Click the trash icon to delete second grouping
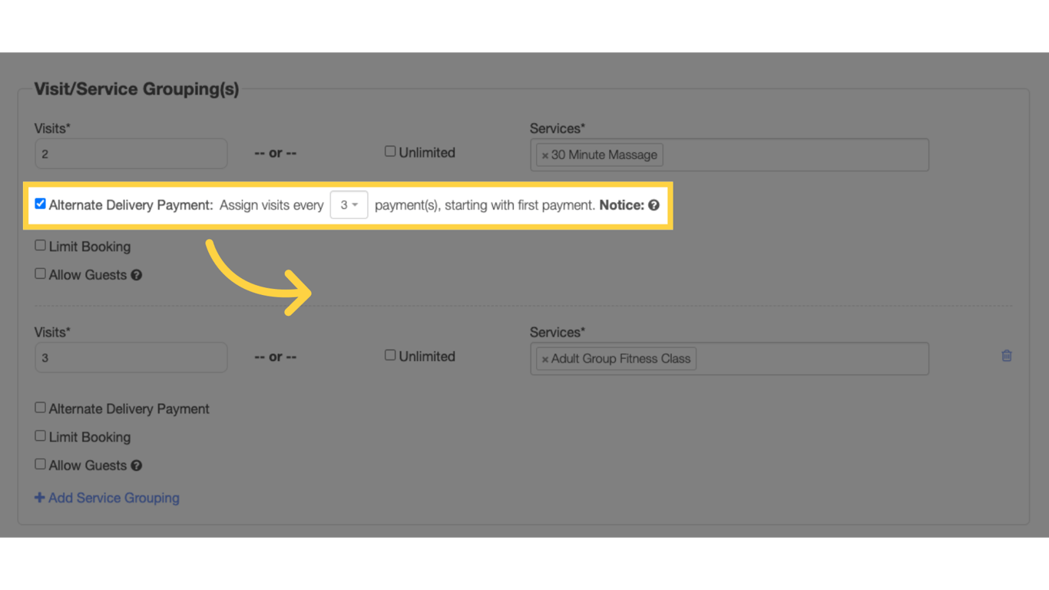Viewport: 1049px width, 590px height. [x=1007, y=356]
